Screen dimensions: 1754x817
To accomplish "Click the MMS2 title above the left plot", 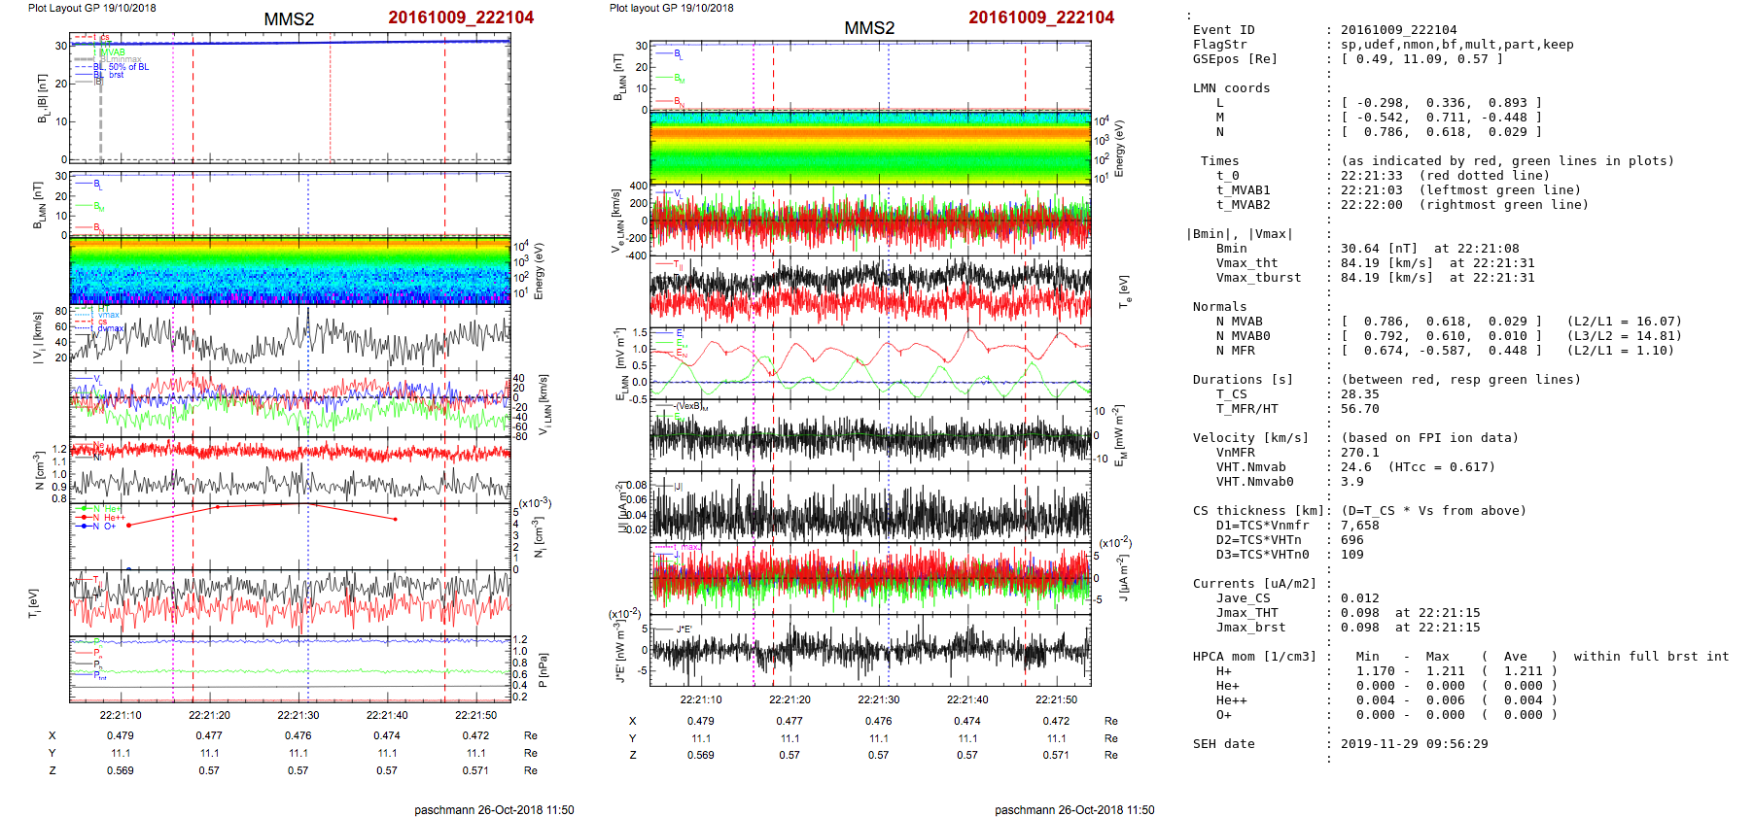I will click(x=289, y=19).
